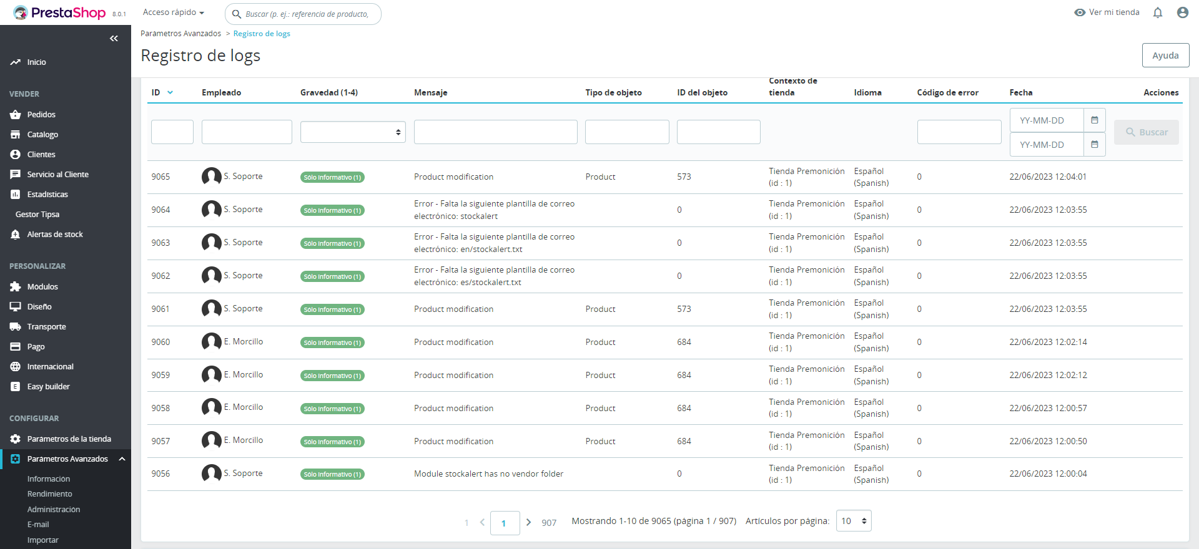Image resolution: width=1199 pixels, height=549 pixels.
Task: Click the Transporte truck icon
Action: (x=16, y=327)
